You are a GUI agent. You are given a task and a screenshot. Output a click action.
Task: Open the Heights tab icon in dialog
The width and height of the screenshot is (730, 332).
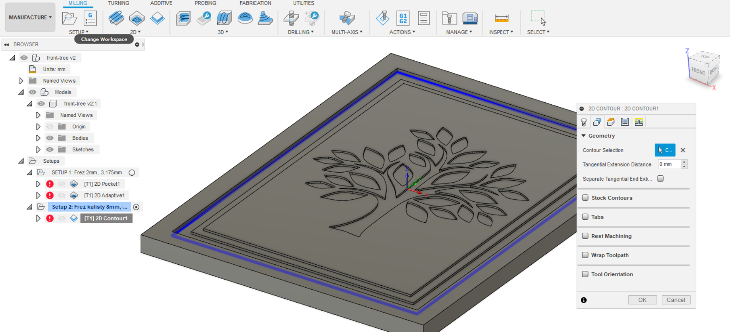coord(611,122)
